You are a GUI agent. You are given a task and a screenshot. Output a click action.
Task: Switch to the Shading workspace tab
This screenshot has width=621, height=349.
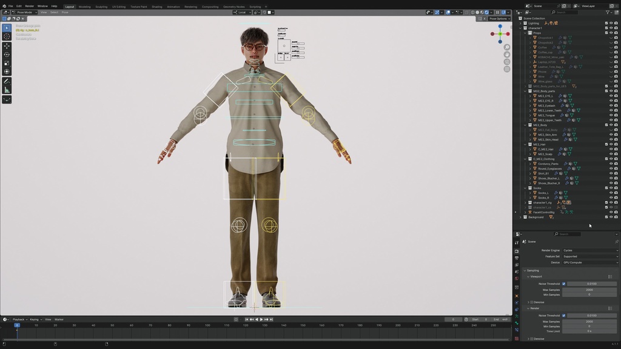(156, 6)
